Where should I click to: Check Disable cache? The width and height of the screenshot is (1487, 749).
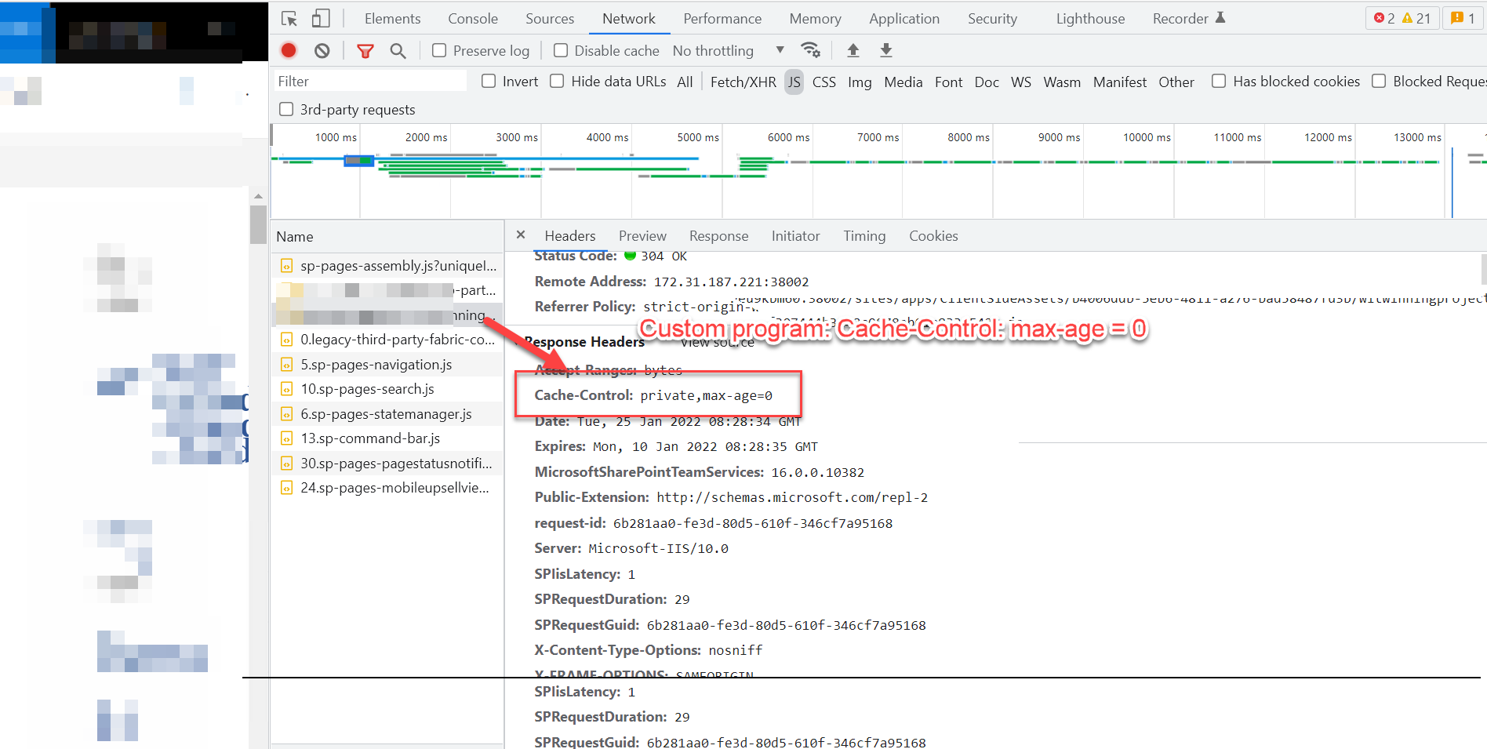[x=560, y=49]
